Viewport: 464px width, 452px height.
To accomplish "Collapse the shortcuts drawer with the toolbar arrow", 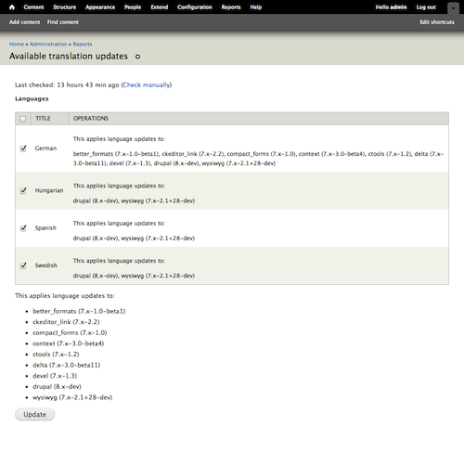I will coord(453,8).
